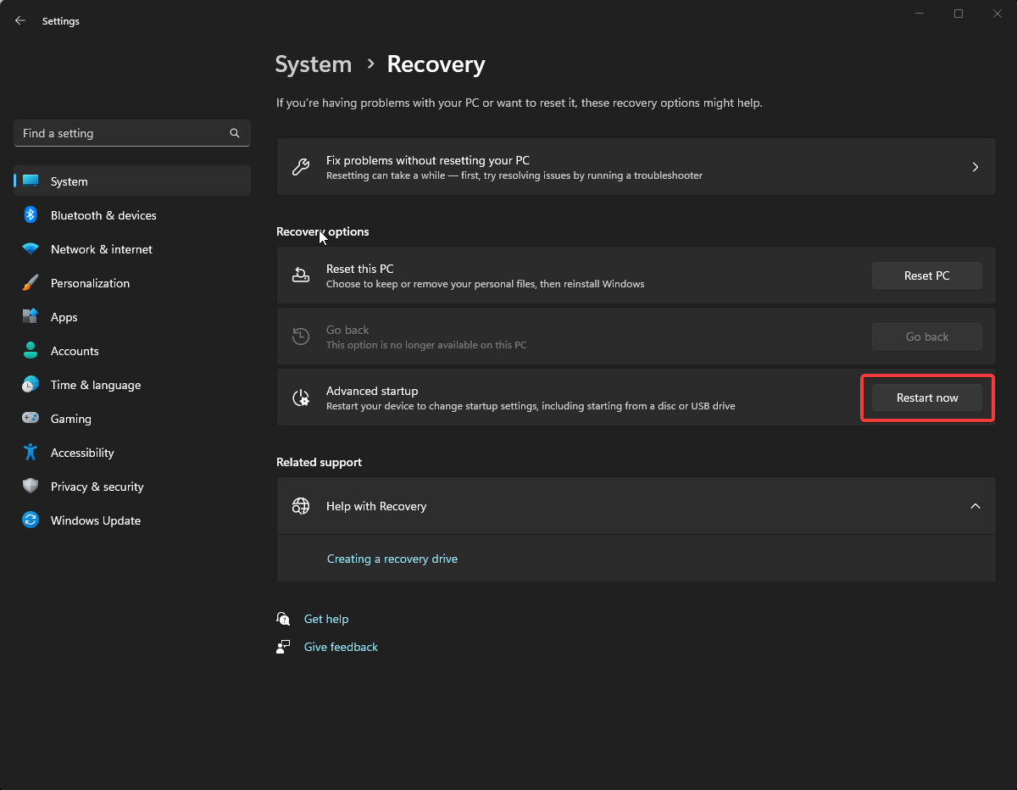The height and width of the screenshot is (790, 1017).
Task: Click the Time & language clock icon
Action: click(31, 385)
